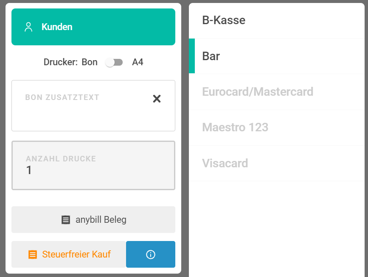
Task: Choose the Steuerfreier Kauf option
Action: (76, 255)
